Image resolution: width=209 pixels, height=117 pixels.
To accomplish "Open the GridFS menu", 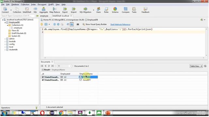I will pos(51,5).
